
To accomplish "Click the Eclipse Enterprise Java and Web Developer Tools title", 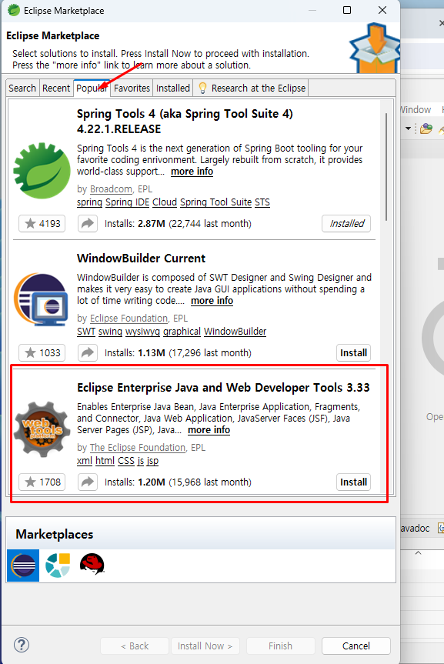I will tap(223, 388).
